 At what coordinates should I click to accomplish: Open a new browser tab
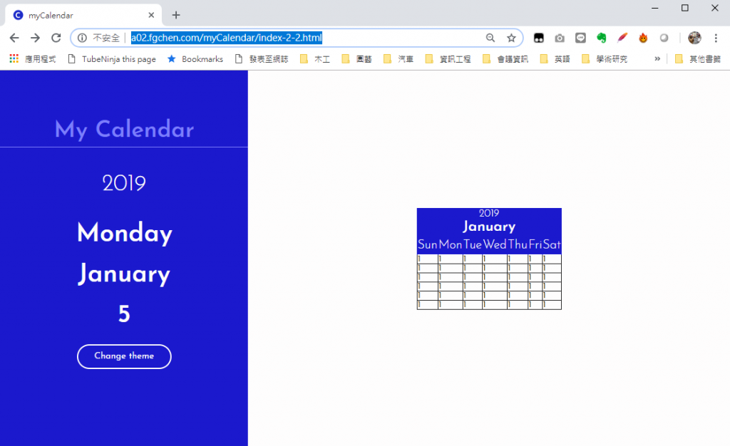click(176, 15)
